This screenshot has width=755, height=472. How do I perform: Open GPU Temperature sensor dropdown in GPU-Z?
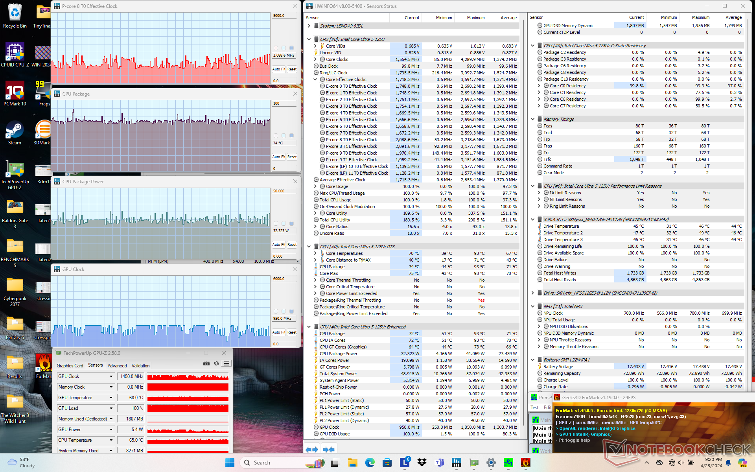111,398
